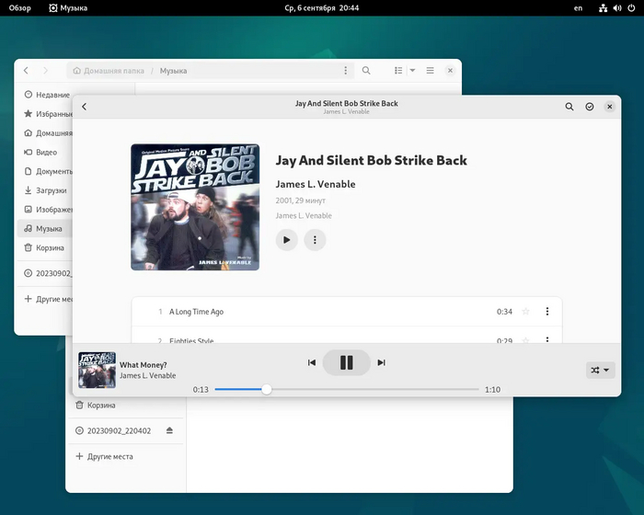
Task: Open Изображения in the Files sidebar
Action: pyautogui.click(x=47, y=210)
